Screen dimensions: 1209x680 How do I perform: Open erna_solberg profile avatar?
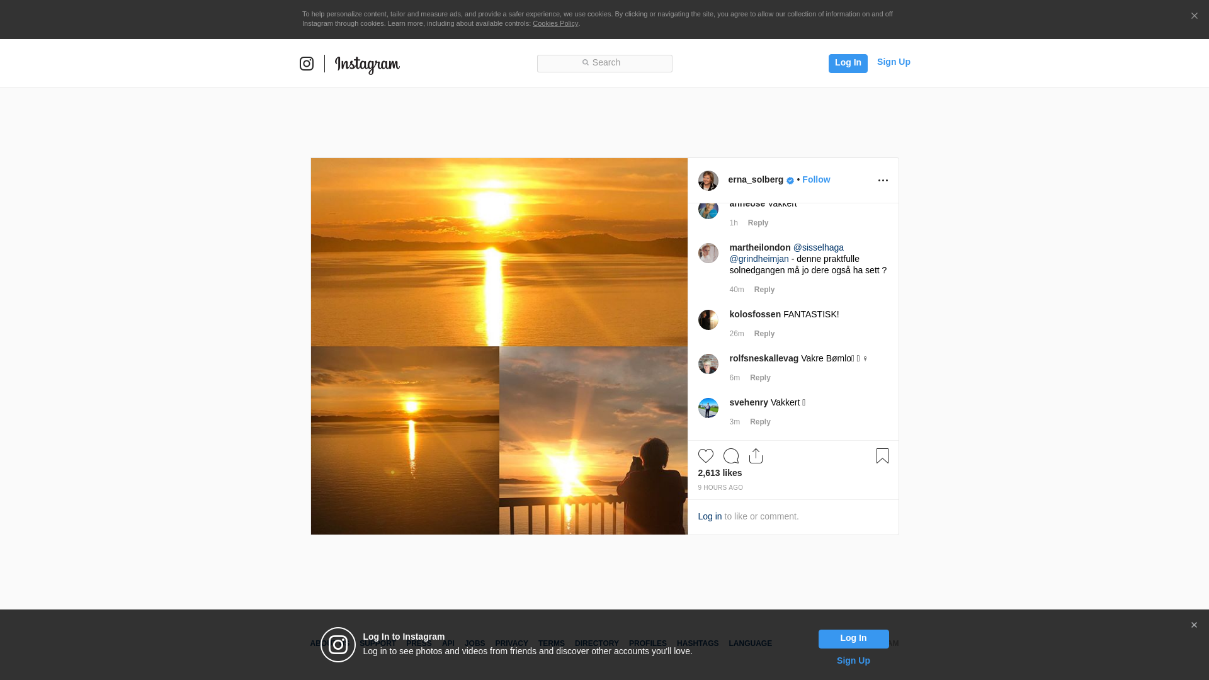tap(708, 181)
